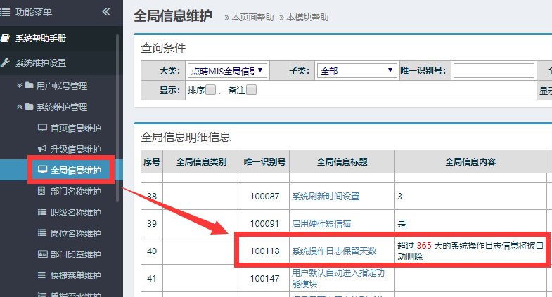Open the 子类 dropdown set to 全部
This screenshot has height=297, width=552.
tap(358, 70)
